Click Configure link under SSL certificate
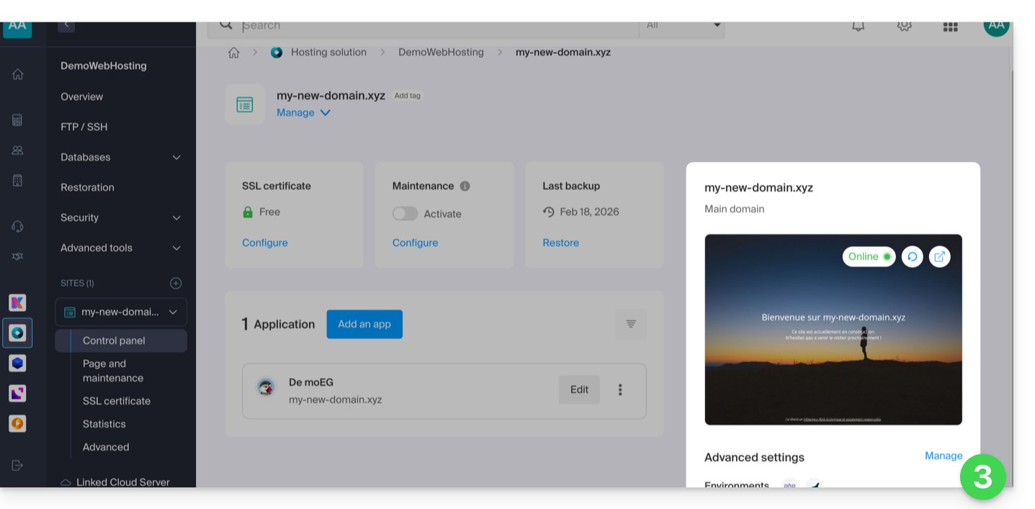The width and height of the screenshot is (1035, 509). [x=264, y=243]
